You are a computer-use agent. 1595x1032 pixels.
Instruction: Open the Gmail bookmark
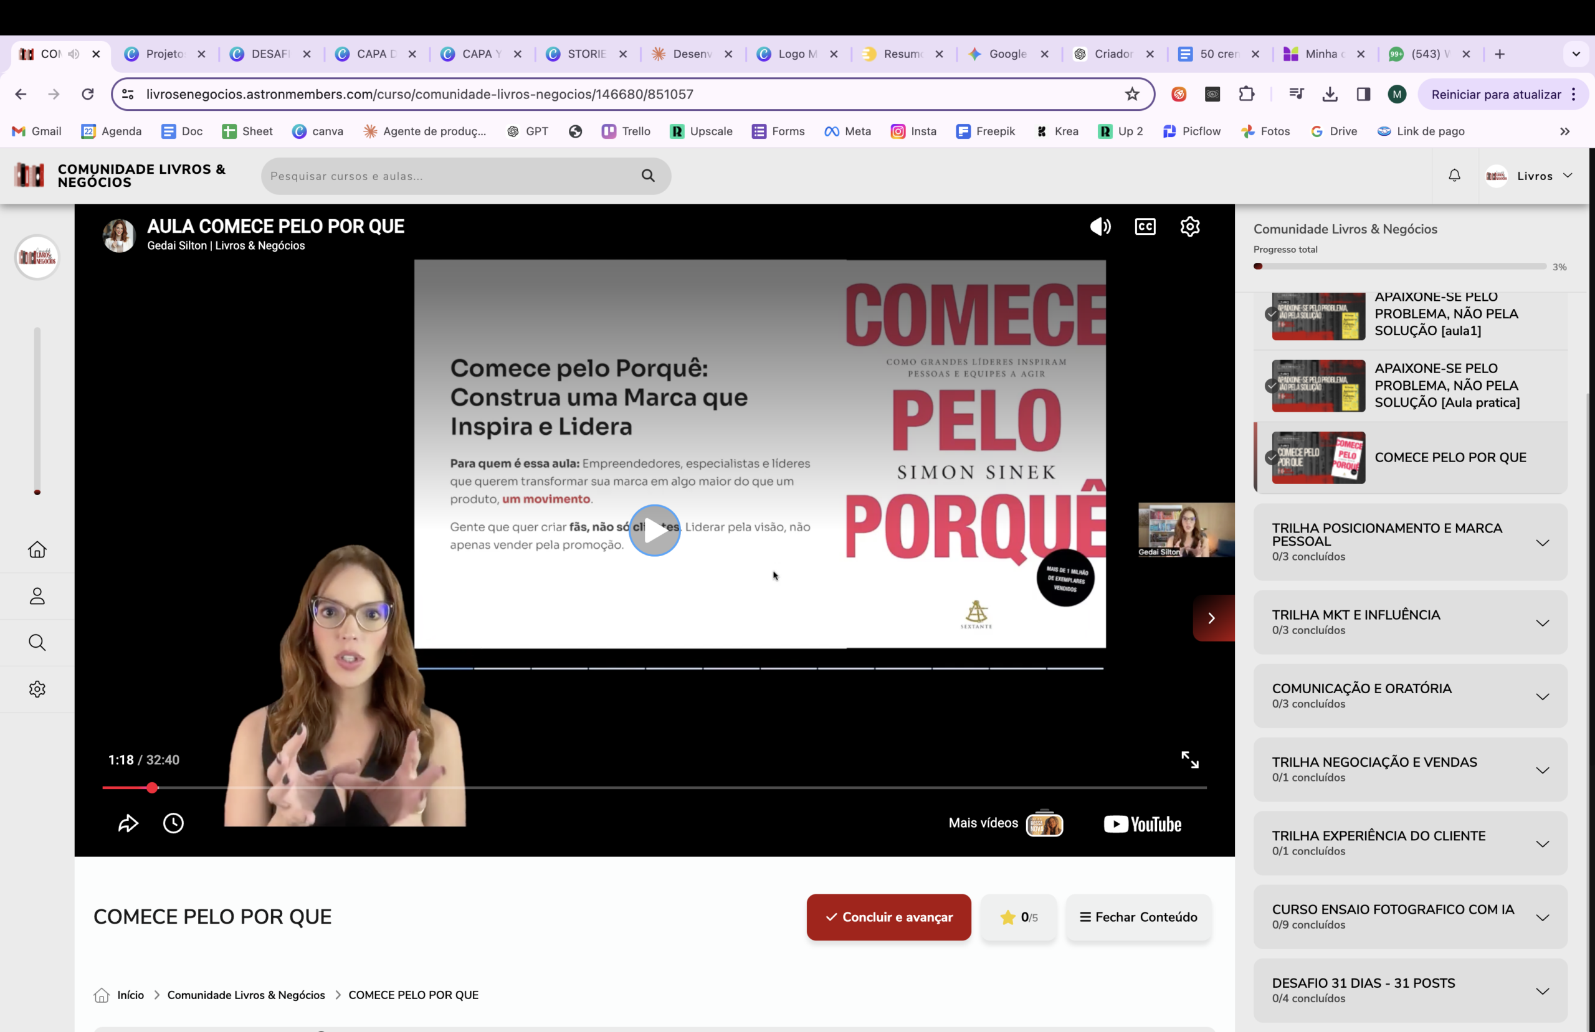coord(36,131)
